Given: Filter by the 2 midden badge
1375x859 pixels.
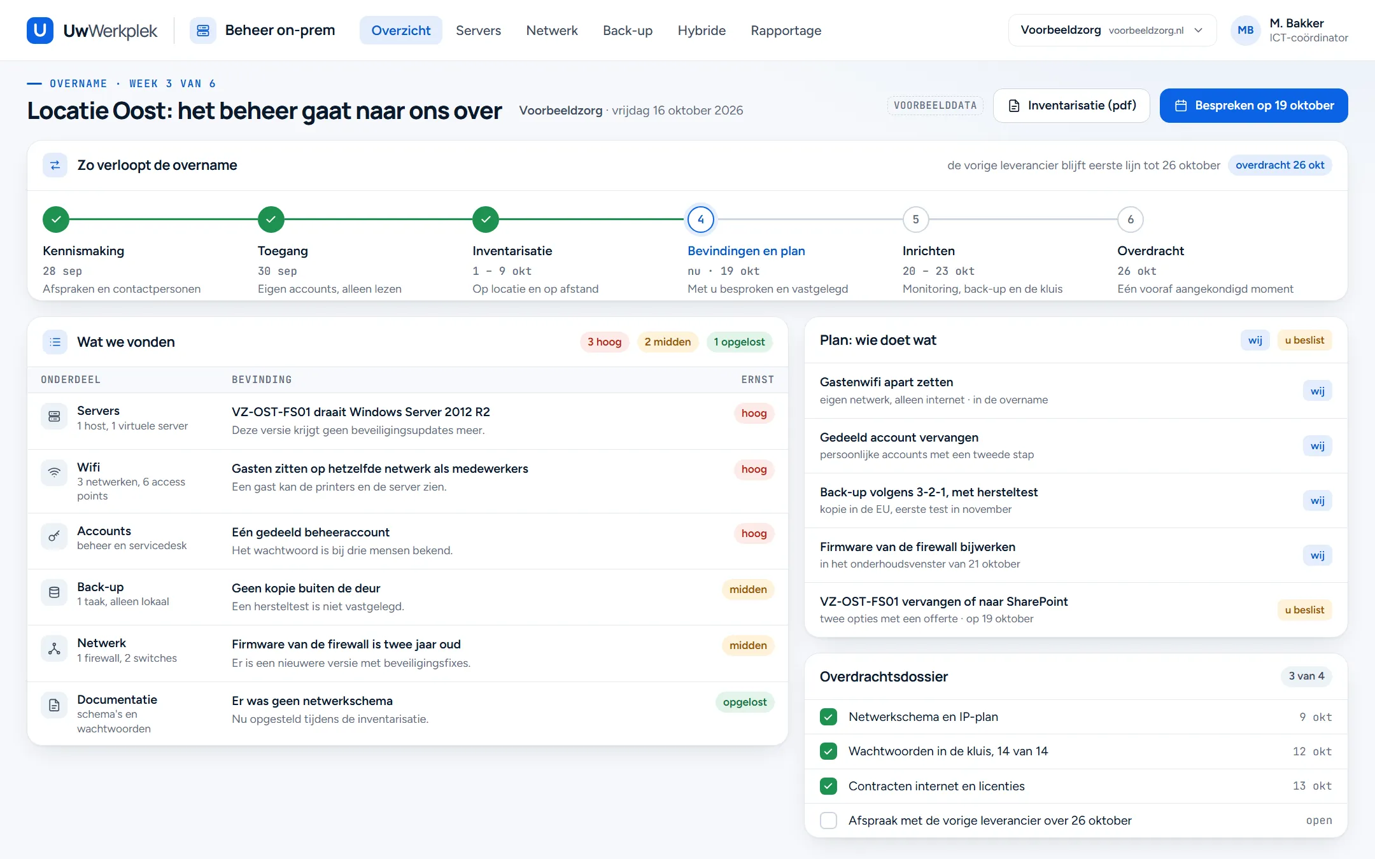Looking at the screenshot, I should click(x=667, y=342).
